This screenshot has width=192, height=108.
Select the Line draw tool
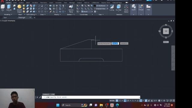pyautogui.click(x=42, y=9)
